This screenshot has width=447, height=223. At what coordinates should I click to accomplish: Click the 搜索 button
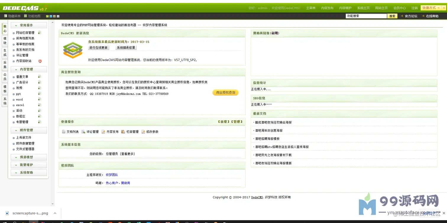tap(392, 16)
